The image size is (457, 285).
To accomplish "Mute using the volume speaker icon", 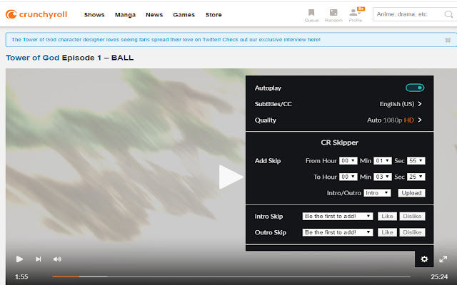I will pos(57,259).
